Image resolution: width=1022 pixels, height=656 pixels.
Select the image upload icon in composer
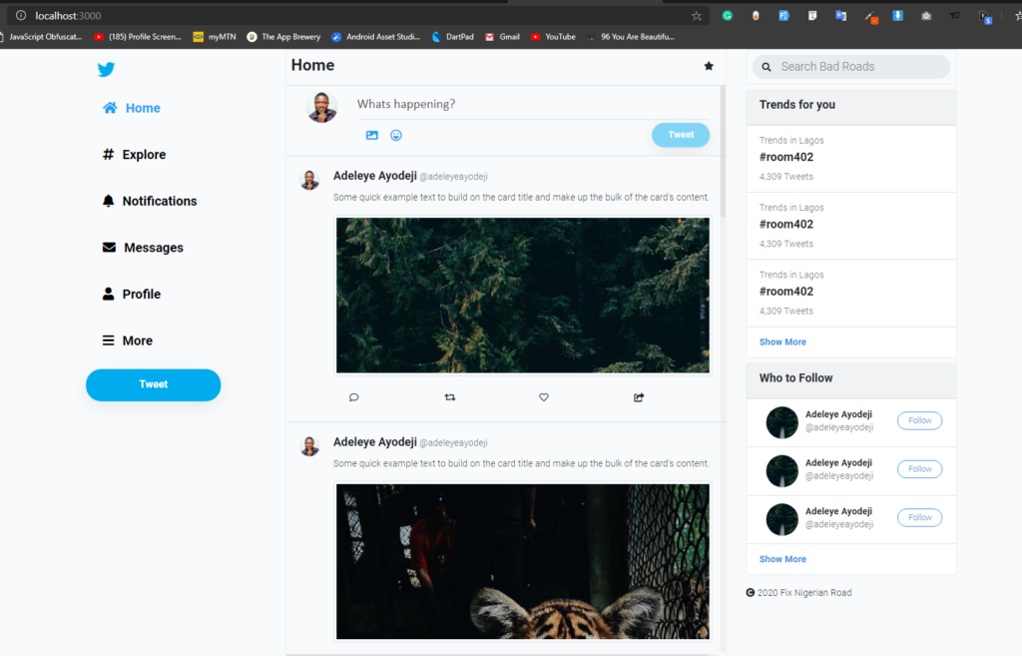371,134
